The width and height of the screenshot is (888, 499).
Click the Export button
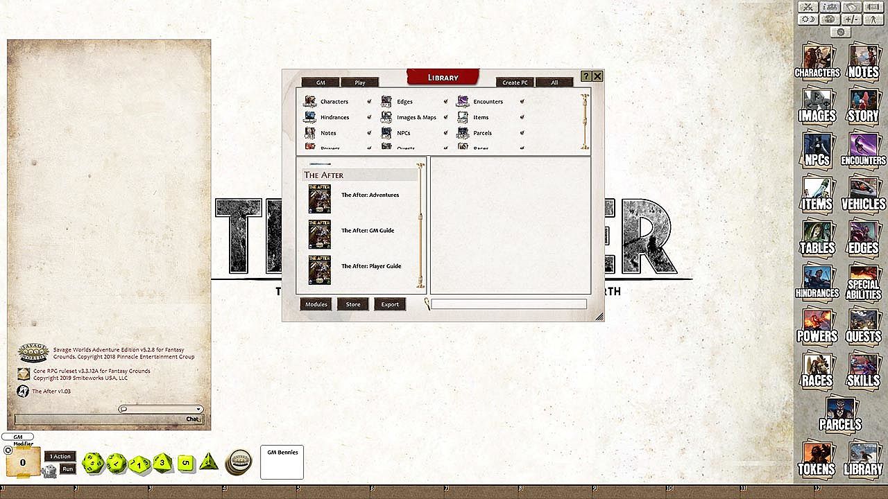coord(390,304)
